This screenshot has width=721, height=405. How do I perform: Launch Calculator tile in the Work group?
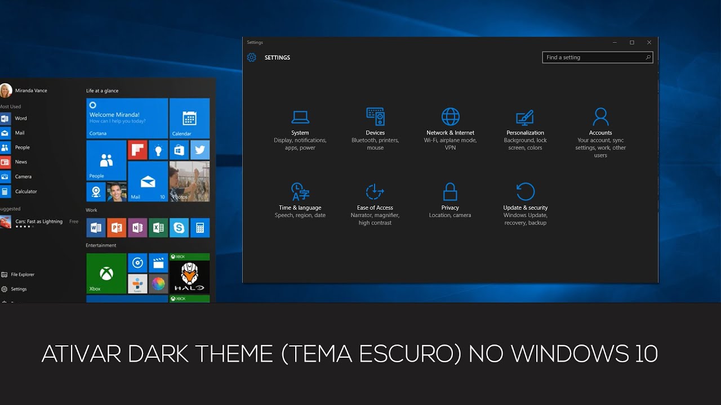click(200, 228)
